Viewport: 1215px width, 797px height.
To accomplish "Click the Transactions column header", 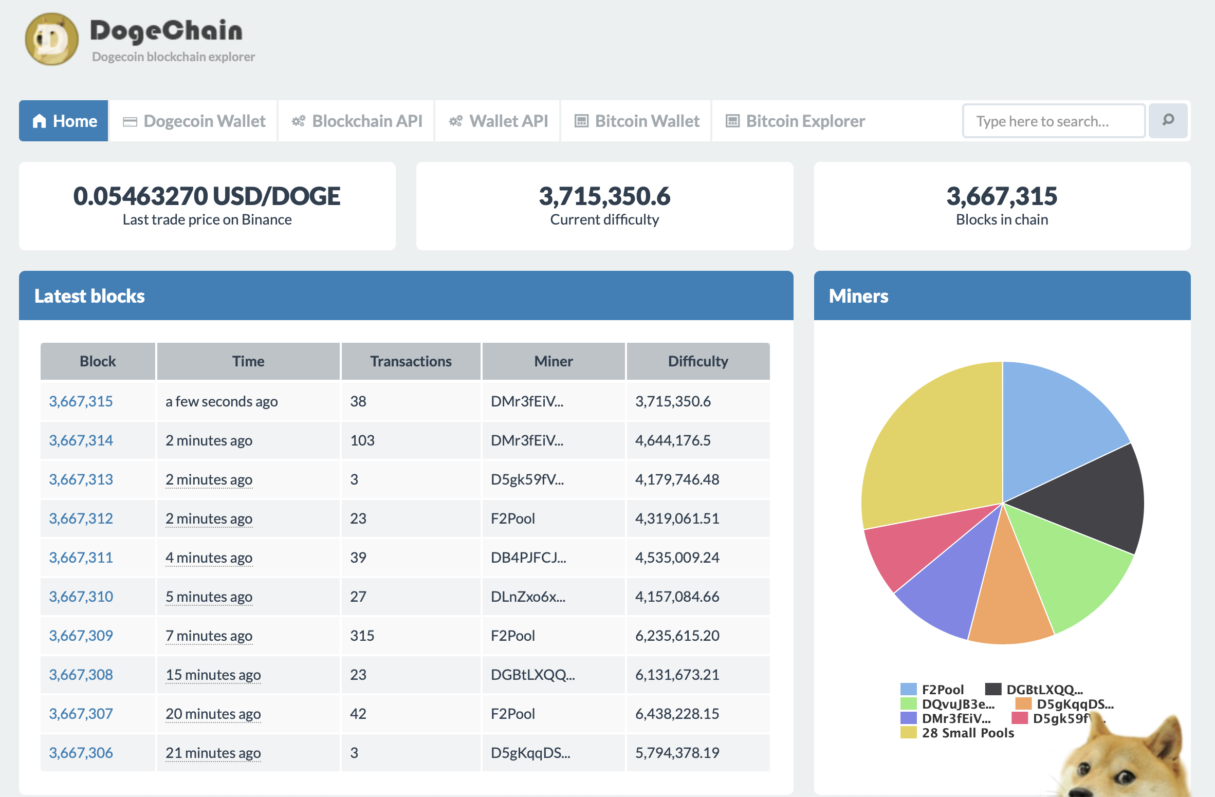I will (x=411, y=361).
